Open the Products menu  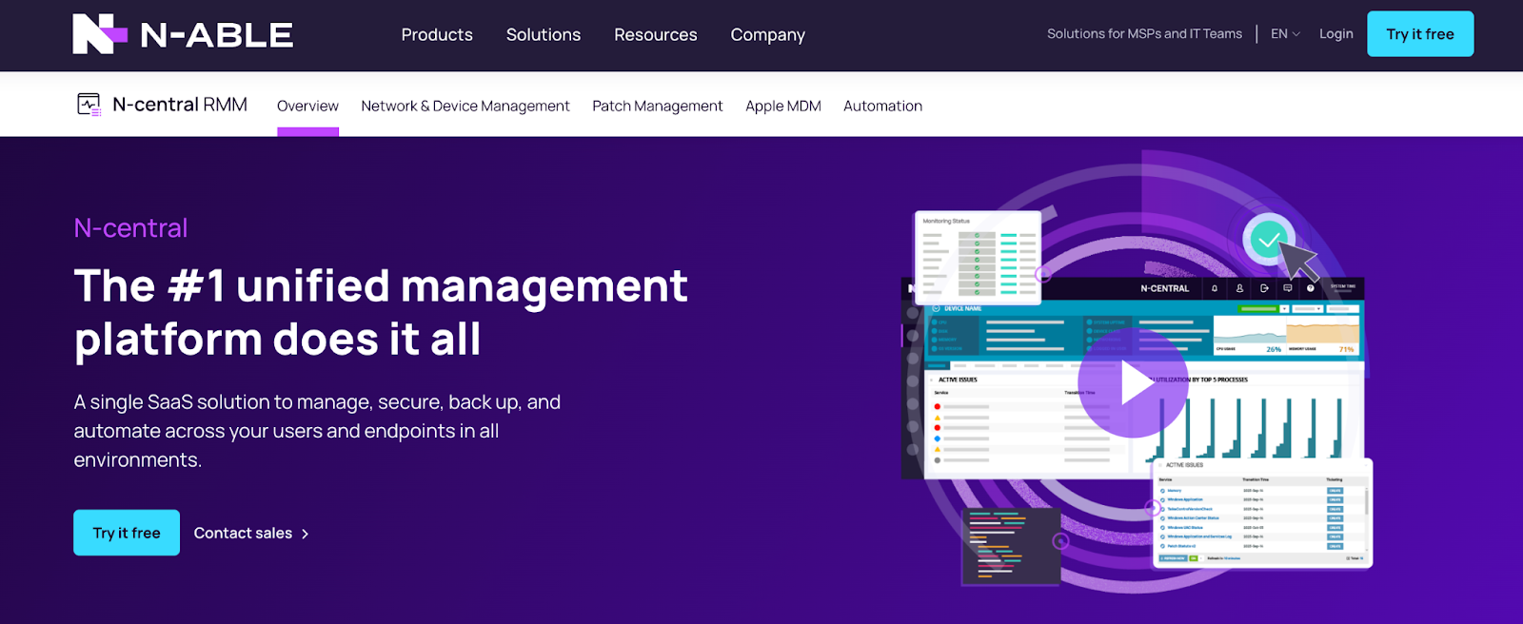click(437, 35)
